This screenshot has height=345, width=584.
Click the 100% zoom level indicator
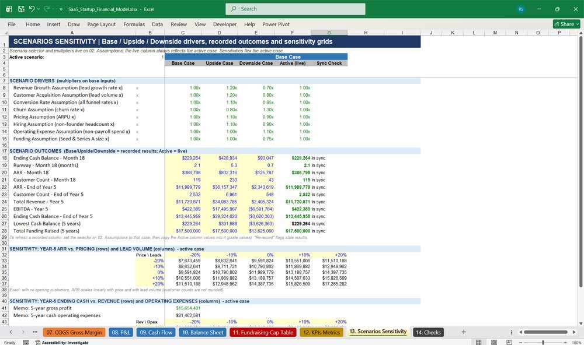(576, 343)
